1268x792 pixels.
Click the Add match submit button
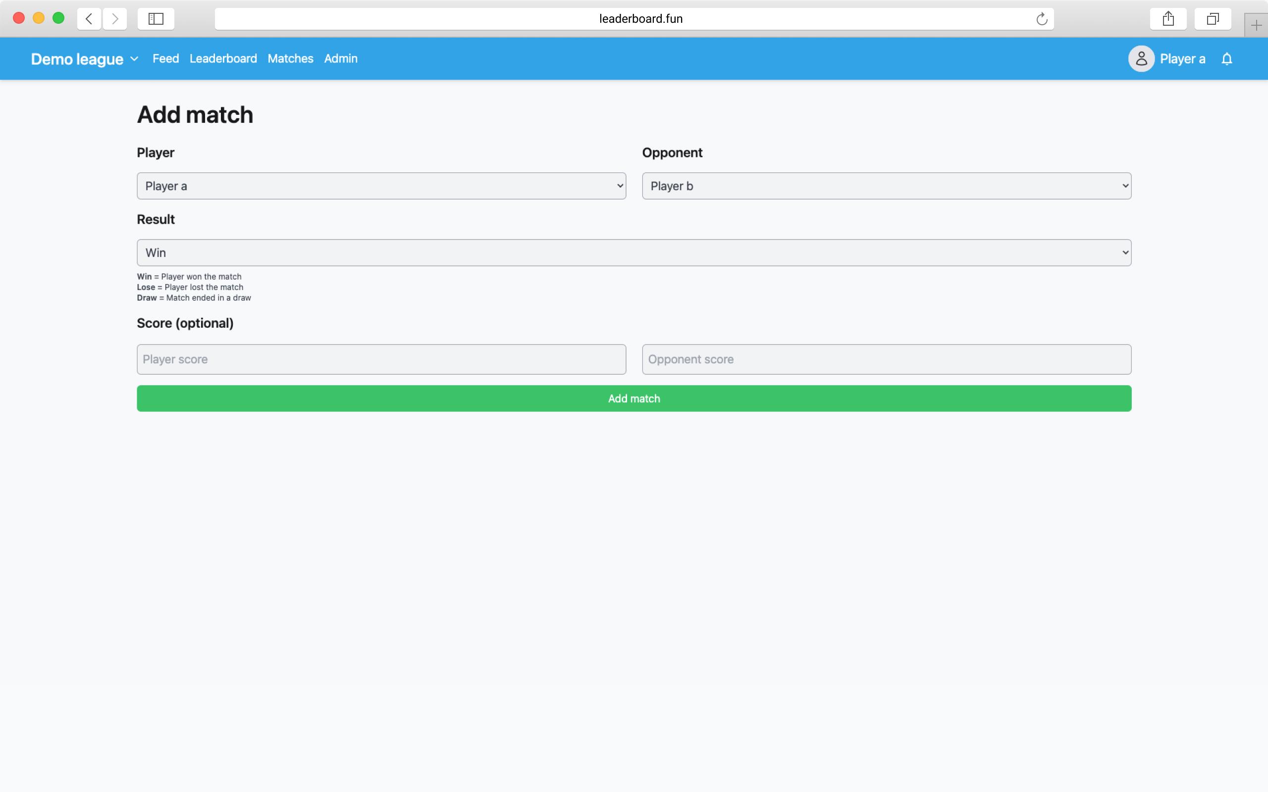634,398
